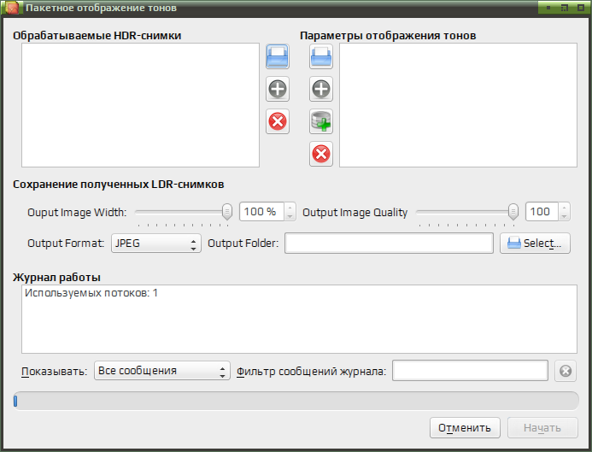This screenshot has height=452, width=592.
Task: Remove selected HDR image with the red X icon
Action: 278,121
